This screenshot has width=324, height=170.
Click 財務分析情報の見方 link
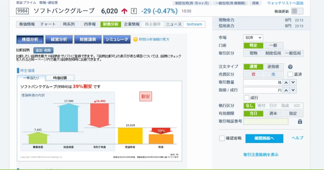click(x=154, y=39)
